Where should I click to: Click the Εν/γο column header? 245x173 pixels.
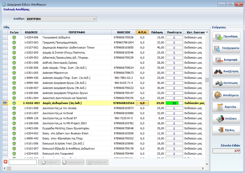(x=14, y=32)
